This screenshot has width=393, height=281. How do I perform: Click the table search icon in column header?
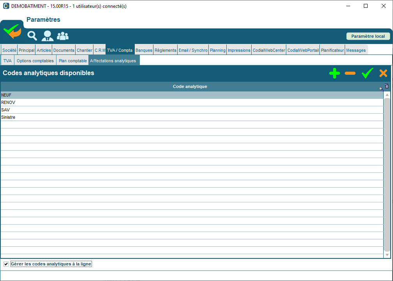(382, 89)
